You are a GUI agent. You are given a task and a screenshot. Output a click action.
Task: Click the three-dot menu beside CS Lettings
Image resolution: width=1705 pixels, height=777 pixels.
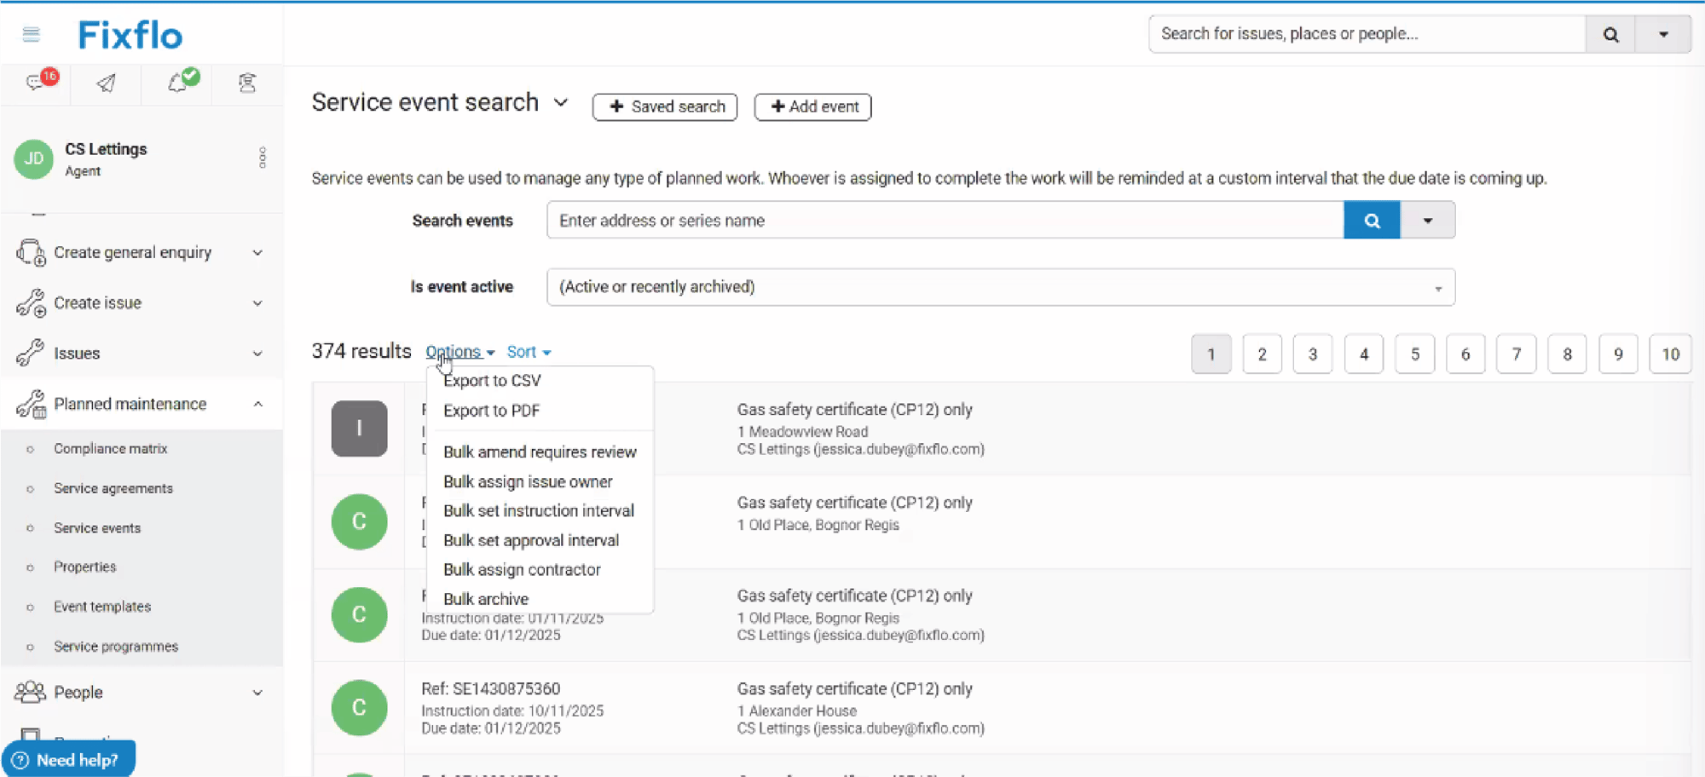click(x=262, y=158)
